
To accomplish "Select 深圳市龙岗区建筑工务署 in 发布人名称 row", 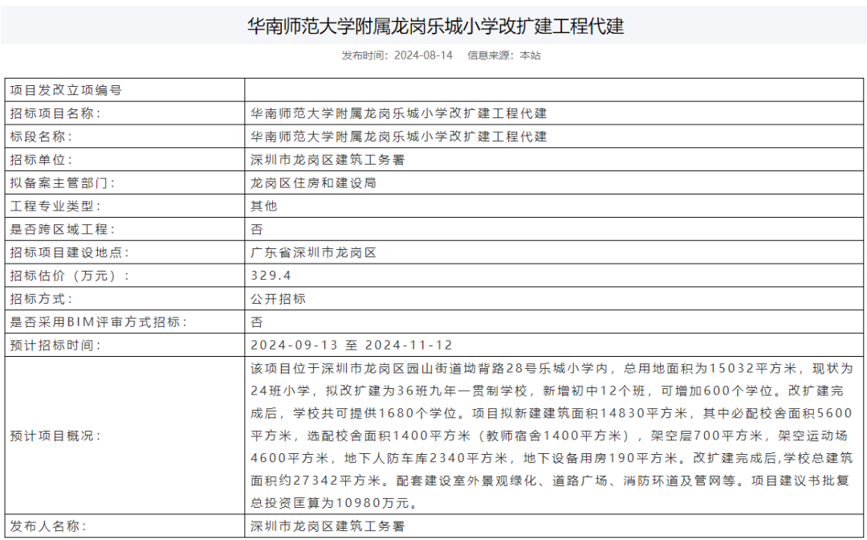I will point(328,526).
